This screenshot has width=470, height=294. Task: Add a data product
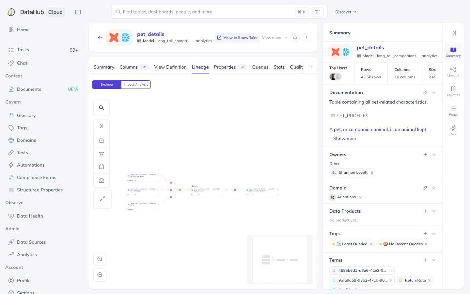tap(425, 211)
